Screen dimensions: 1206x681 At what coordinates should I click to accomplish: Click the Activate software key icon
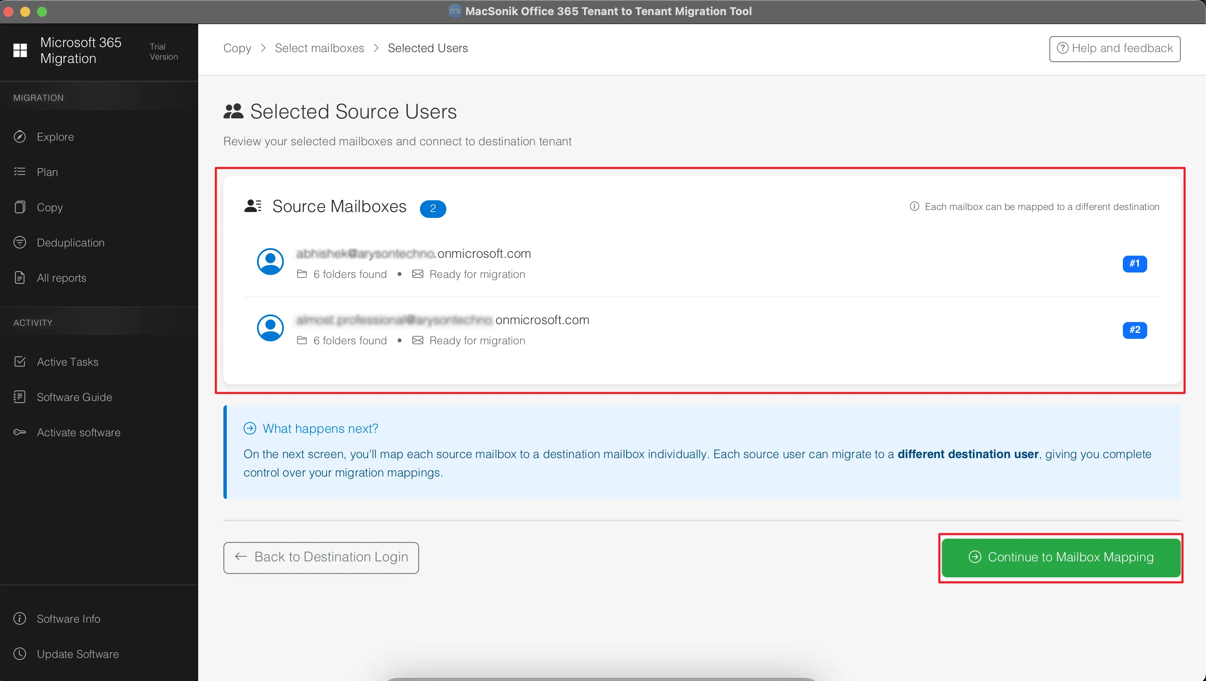coord(20,432)
